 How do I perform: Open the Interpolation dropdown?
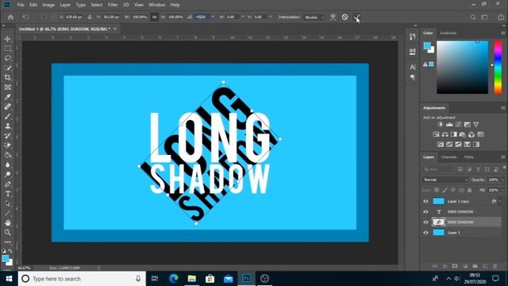(314, 17)
